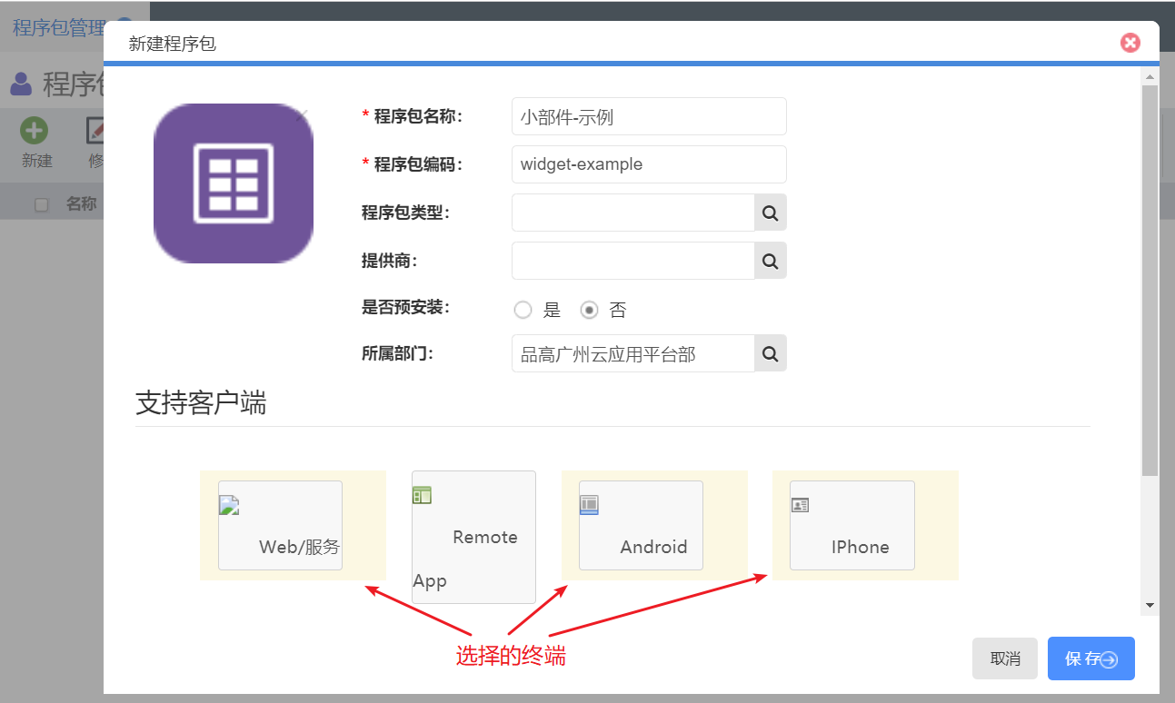Open the 程序包类型 selection field
Viewport: 1175px width, 703px height.
tap(632, 213)
